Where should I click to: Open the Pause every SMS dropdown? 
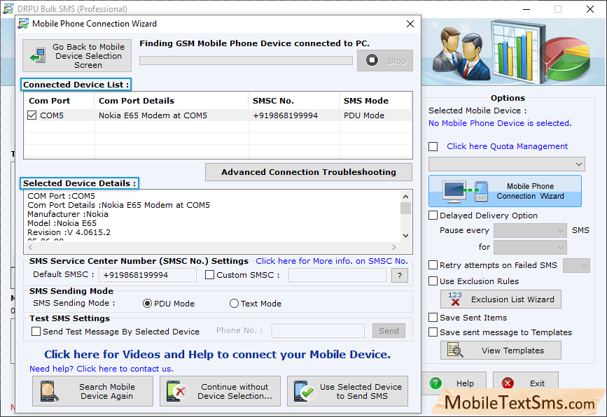(530, 231)
